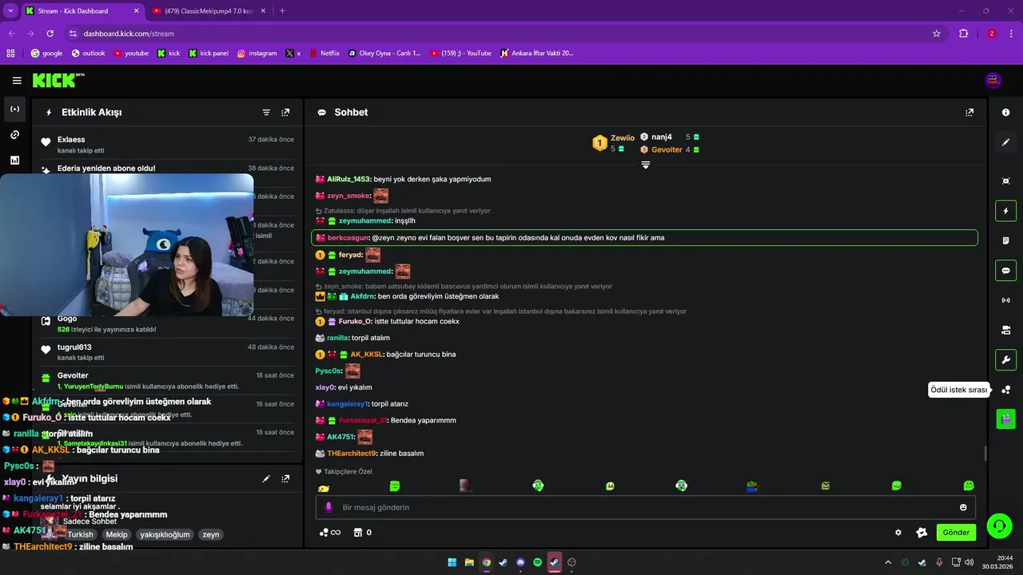The image size is (1023, 575).
Task: Toggle the wrench tools panel button
Action: pyautogui.click(x=1005, y=359)
